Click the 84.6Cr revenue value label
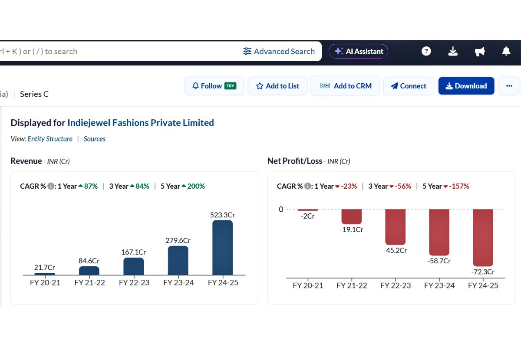Screen dimensions: 521x347 (89, 261)
